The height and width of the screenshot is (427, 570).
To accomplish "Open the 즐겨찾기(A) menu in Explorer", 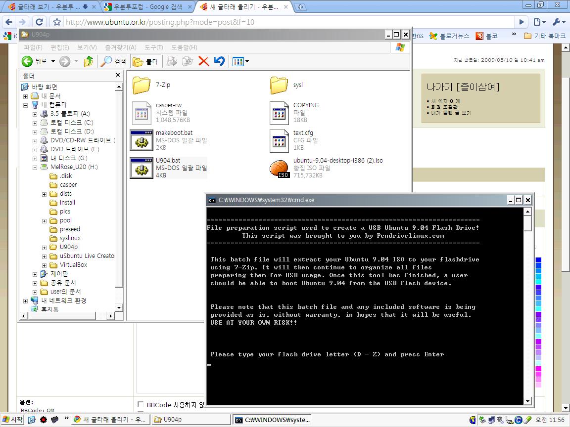I will click(121, 47).
